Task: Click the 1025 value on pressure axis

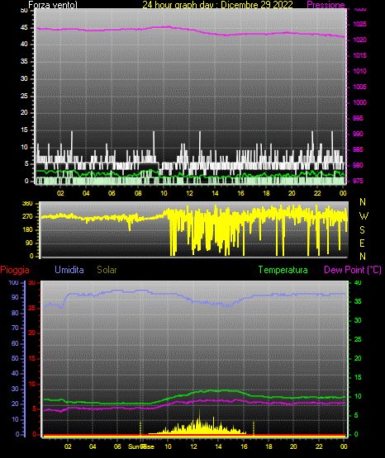Action: pyautogui.click(x=359, y=24)
